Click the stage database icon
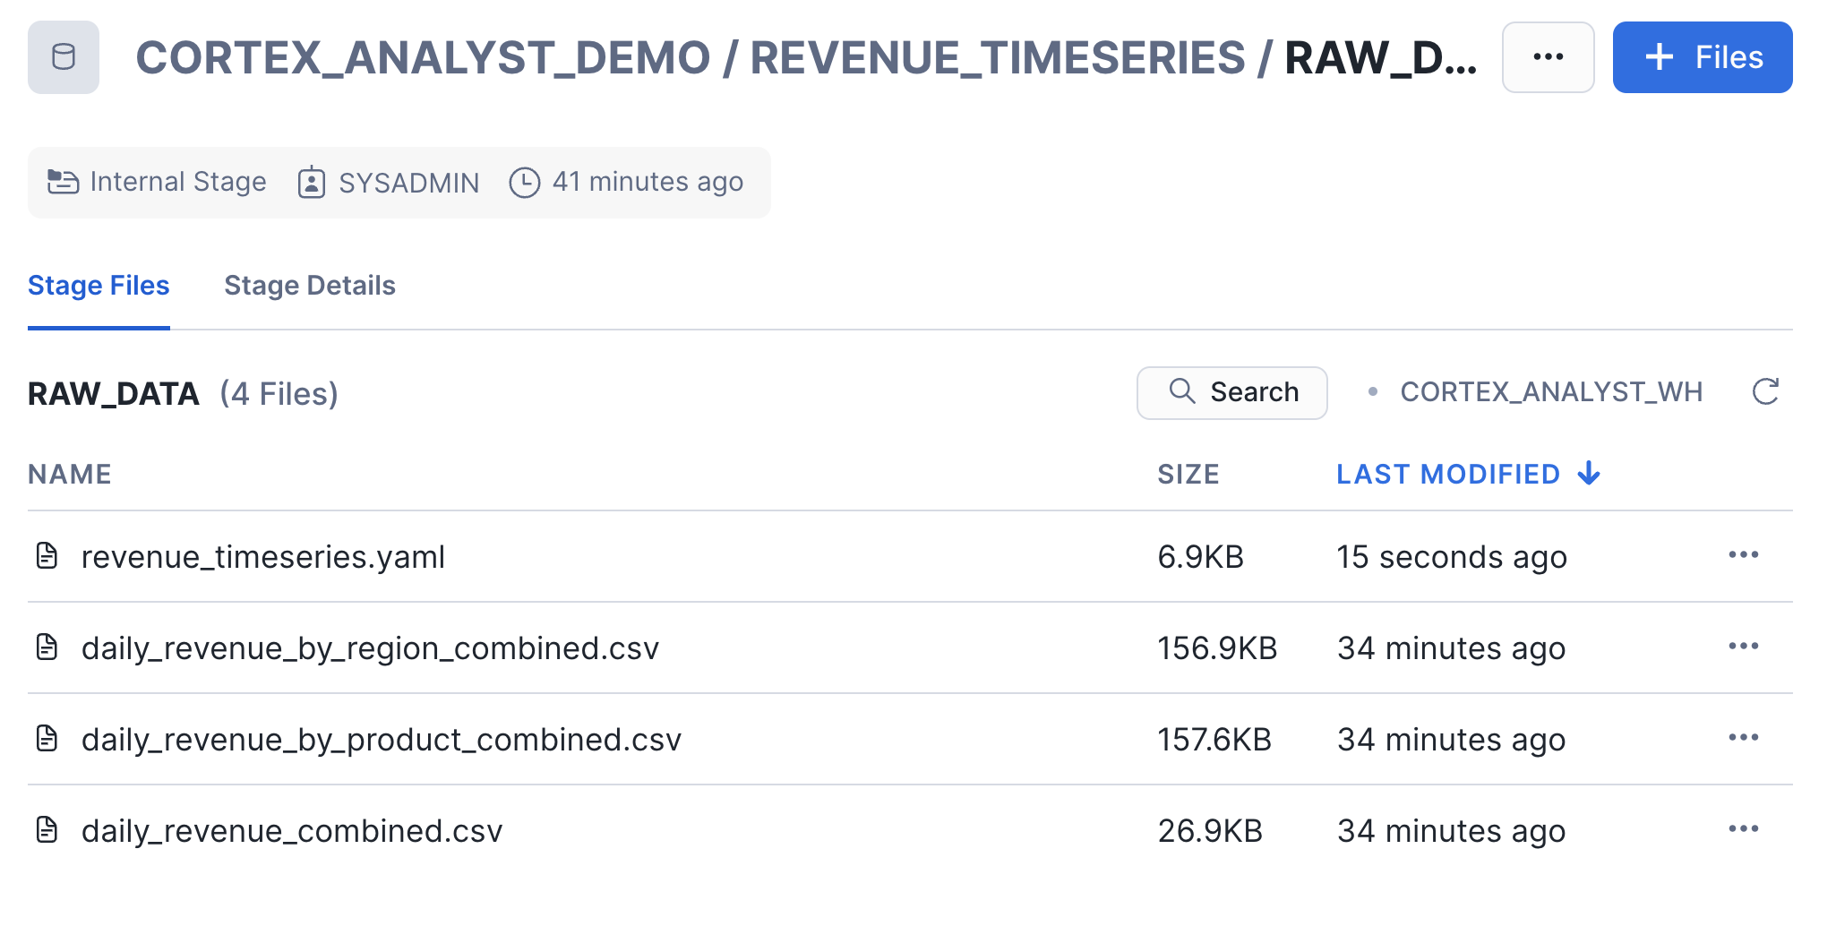Viewport: 1836px width, 926px height. pos(64,57)
